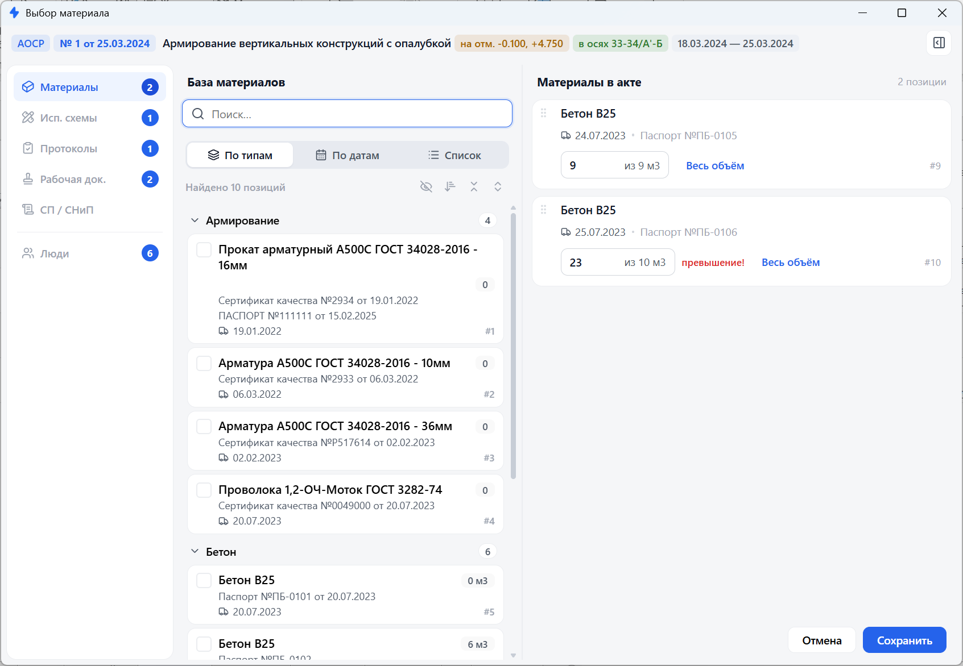Click № 1 от 25.03.2024 tag

coord(105,44)
